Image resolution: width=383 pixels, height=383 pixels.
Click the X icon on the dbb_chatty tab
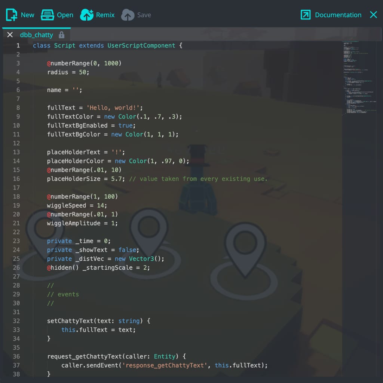coord(10,35)
